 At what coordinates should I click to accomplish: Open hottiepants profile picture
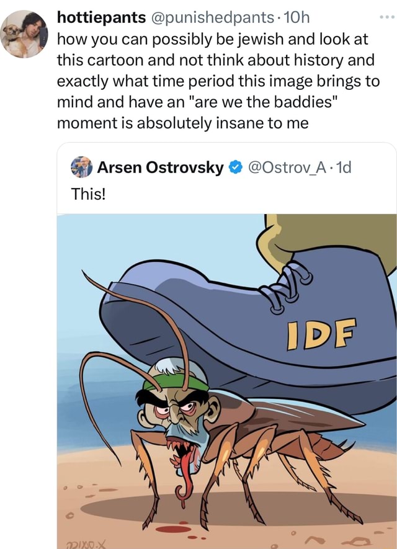tap(24, 34)
